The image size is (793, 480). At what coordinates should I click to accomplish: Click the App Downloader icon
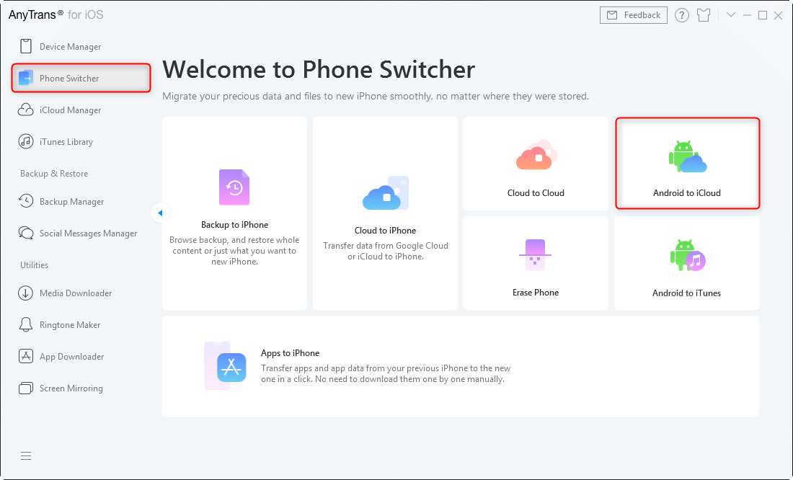26,356
